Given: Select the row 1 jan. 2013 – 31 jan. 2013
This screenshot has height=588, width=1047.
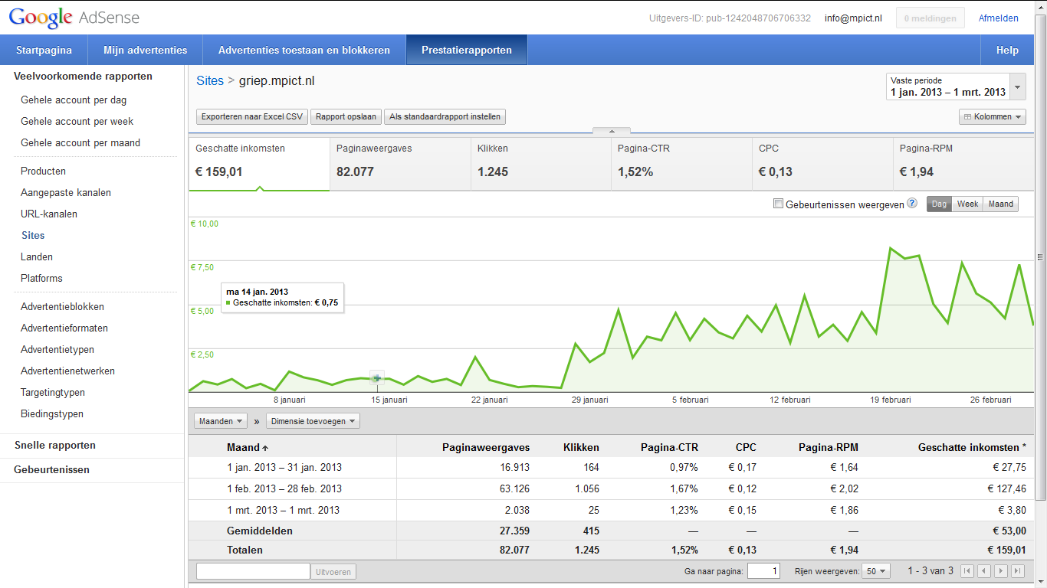Looking at the screenshot, I should tap(612, 467).
